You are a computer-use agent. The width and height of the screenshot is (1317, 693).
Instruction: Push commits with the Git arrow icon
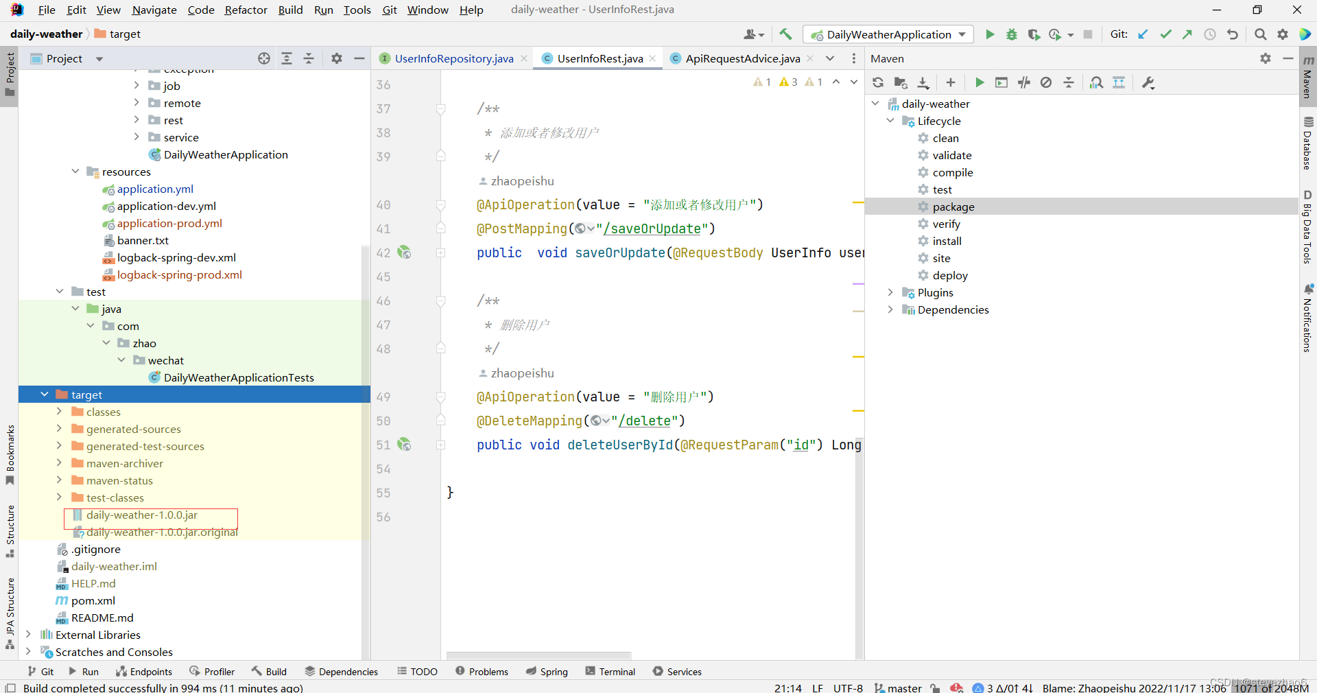(x=1187, y=34)
